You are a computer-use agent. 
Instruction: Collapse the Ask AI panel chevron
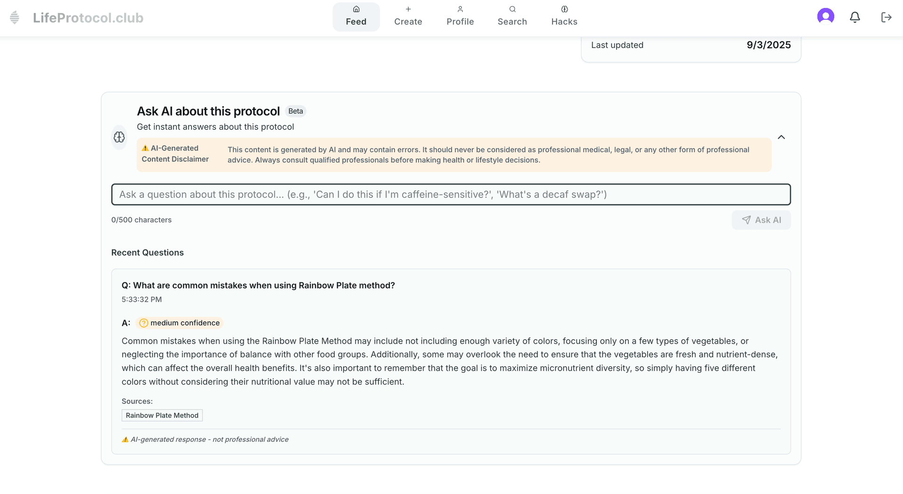(x=781, y=137)
